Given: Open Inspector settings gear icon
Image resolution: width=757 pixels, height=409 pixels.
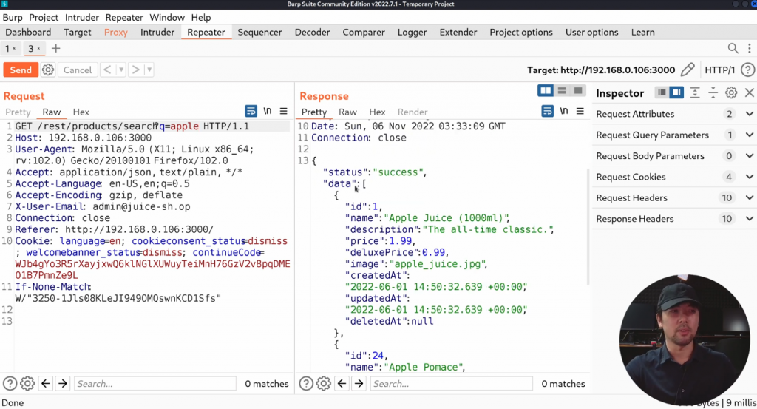Looking at the screenshot, I should 730,93.
